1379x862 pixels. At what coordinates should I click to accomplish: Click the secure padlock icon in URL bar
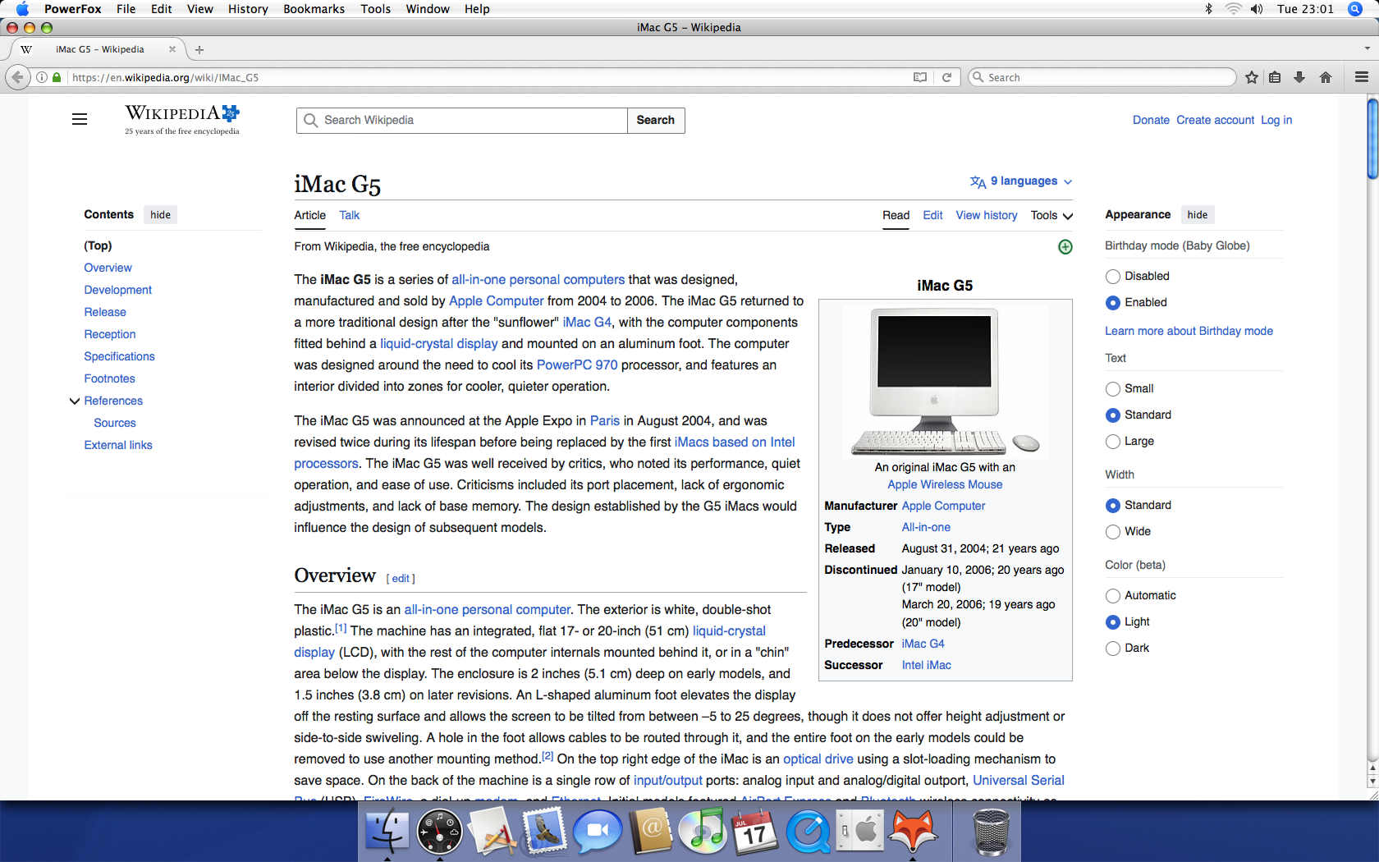[57, 77]
